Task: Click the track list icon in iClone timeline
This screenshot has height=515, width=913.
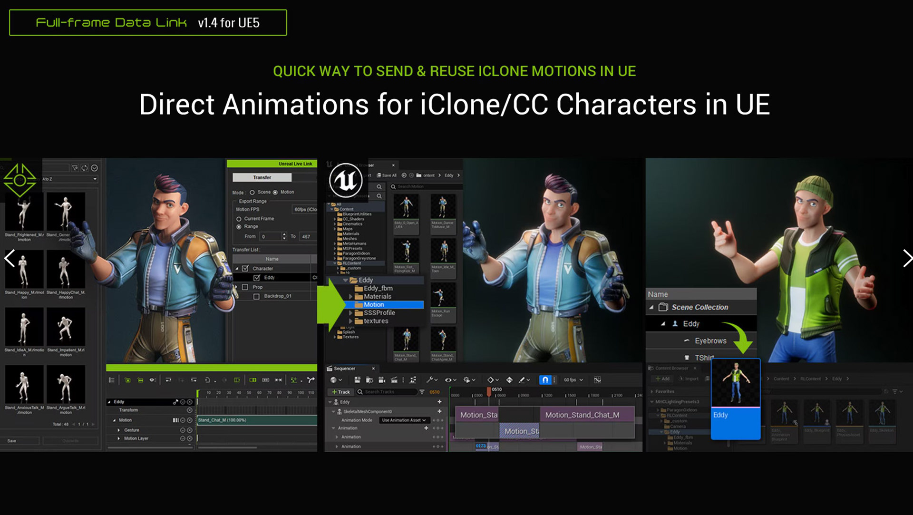Action: [x=112, y=380]
